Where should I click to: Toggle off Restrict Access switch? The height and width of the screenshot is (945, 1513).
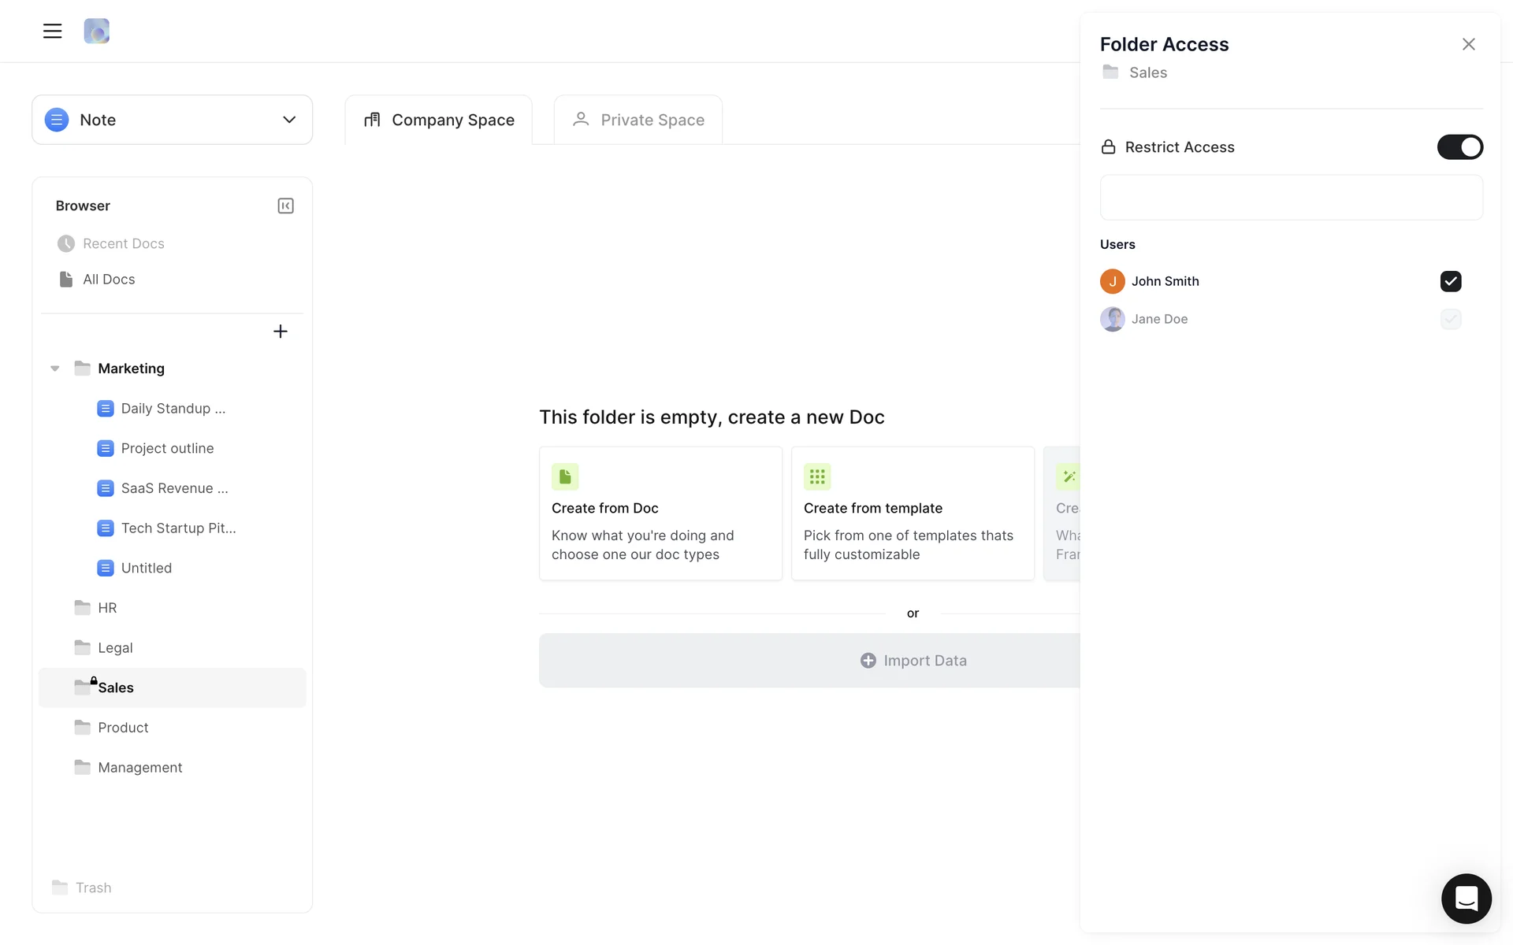click(x=1459, y=147)
